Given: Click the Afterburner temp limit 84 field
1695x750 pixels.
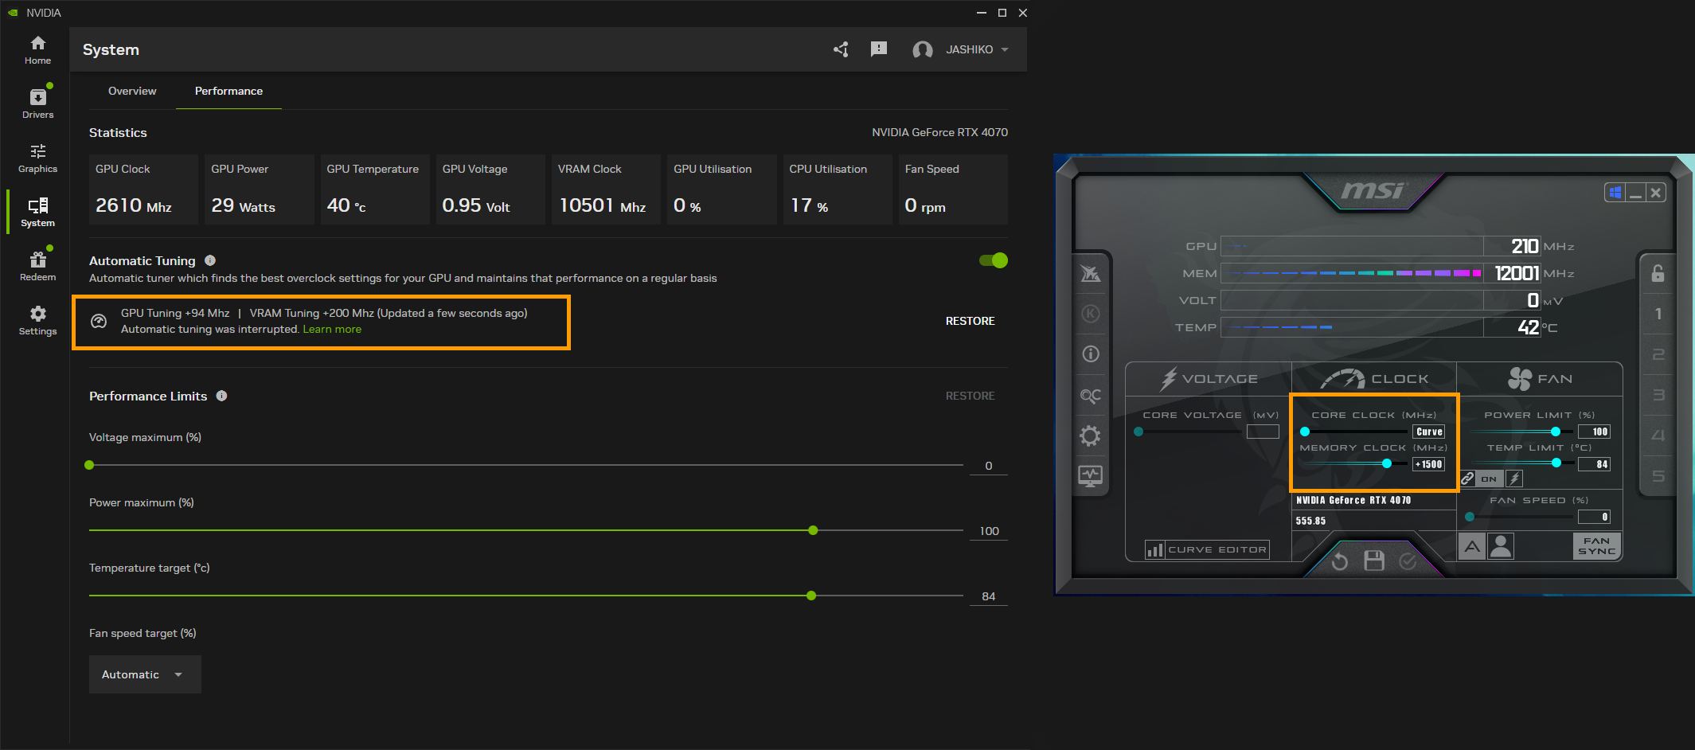Looking at the screenshot, I should tap(1595, 464).
